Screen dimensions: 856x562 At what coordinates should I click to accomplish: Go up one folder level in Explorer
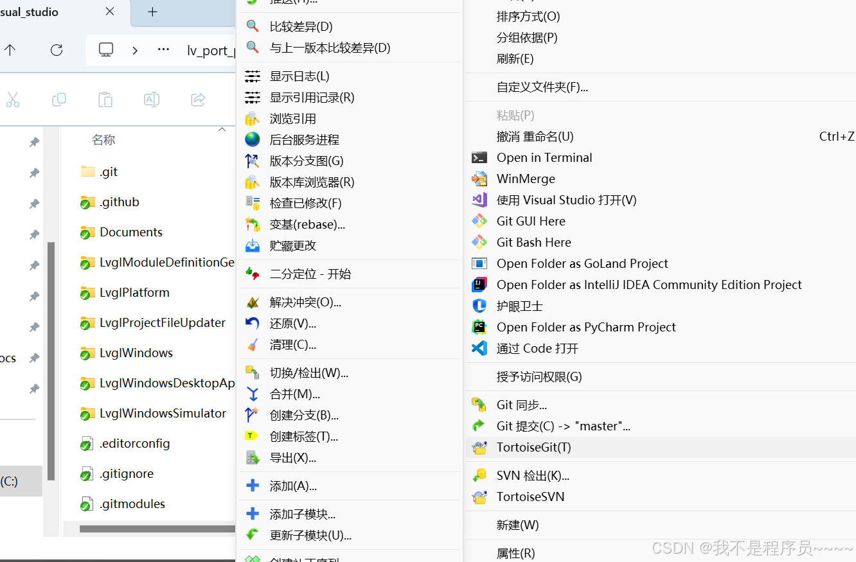(x=10, y=50)
